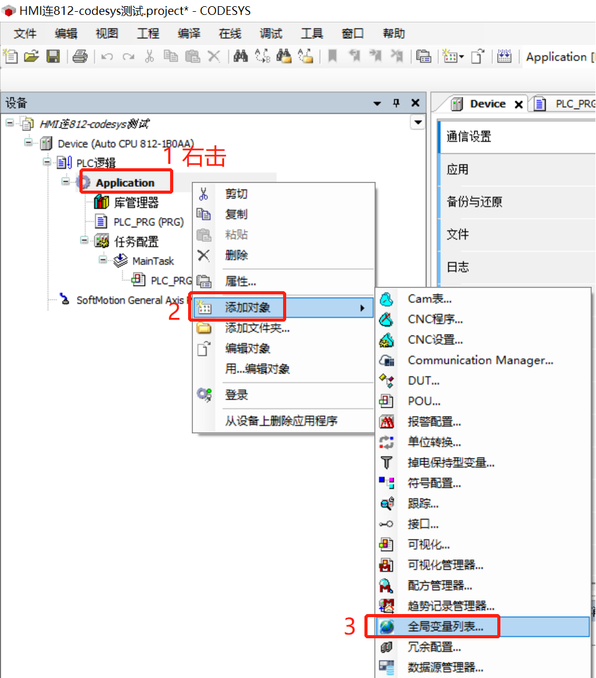Select 掉电保持型变量... entry
This screenshot has height=678, width=596.
pos(482,463)
